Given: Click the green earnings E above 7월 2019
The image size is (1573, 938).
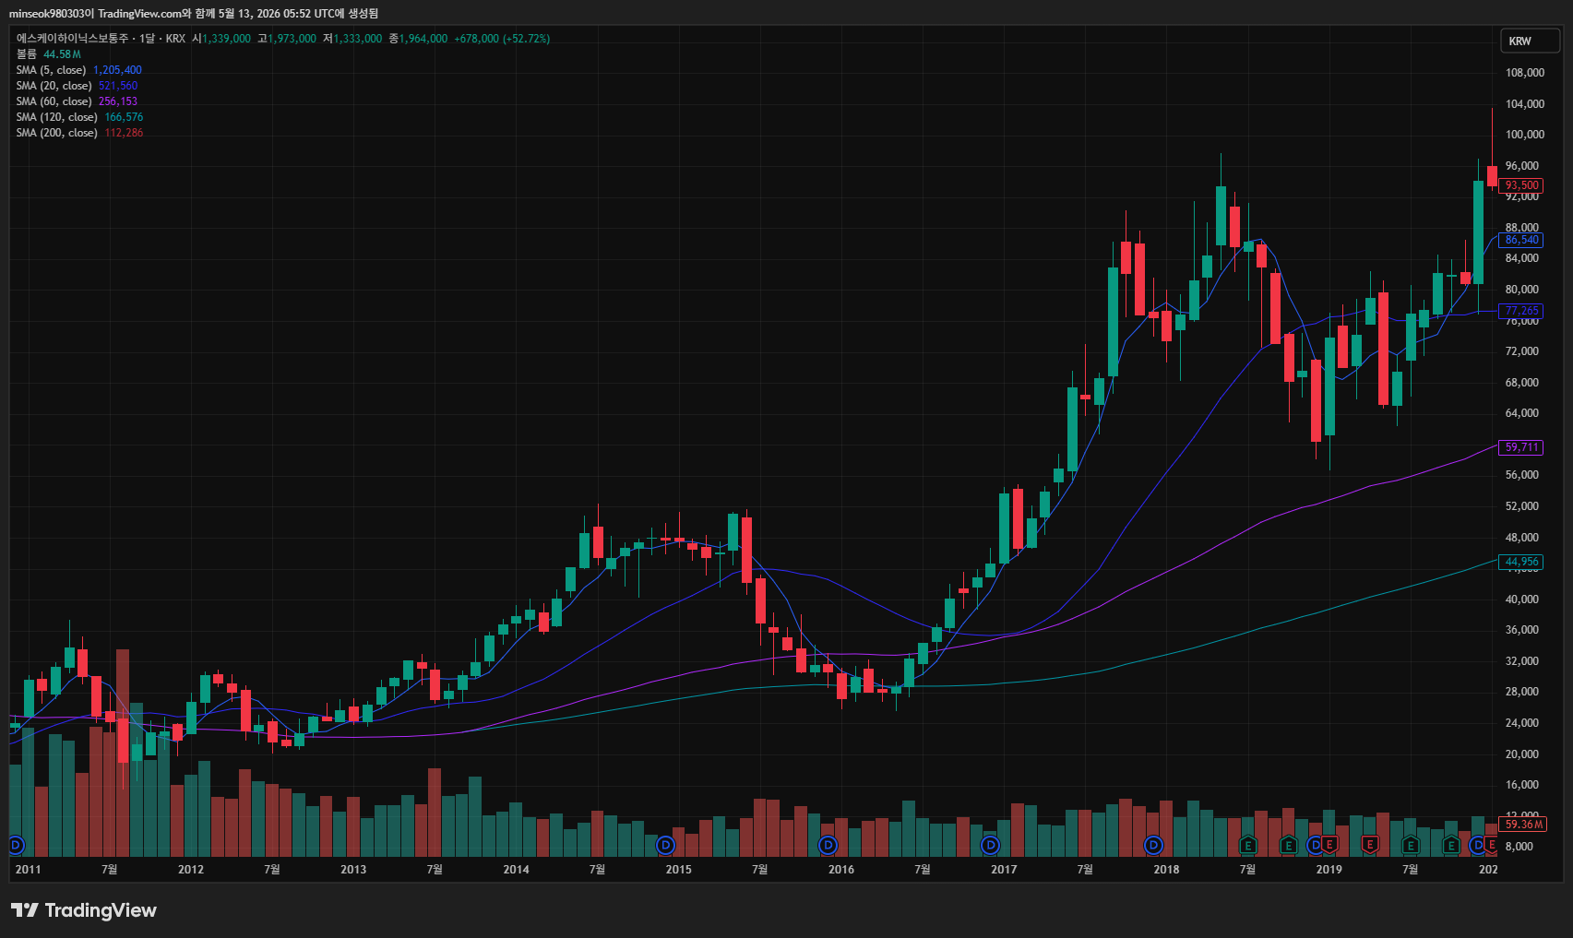Looking at the screenshot, I should [1411, 845].
